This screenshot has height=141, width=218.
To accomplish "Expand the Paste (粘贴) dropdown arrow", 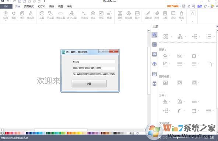I will click(6, 21).
